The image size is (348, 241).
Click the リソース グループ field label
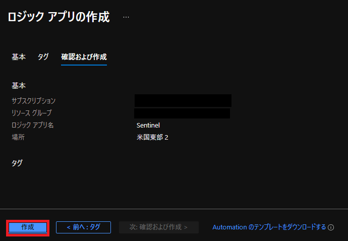pyautogui.click(x=31, y=113)
